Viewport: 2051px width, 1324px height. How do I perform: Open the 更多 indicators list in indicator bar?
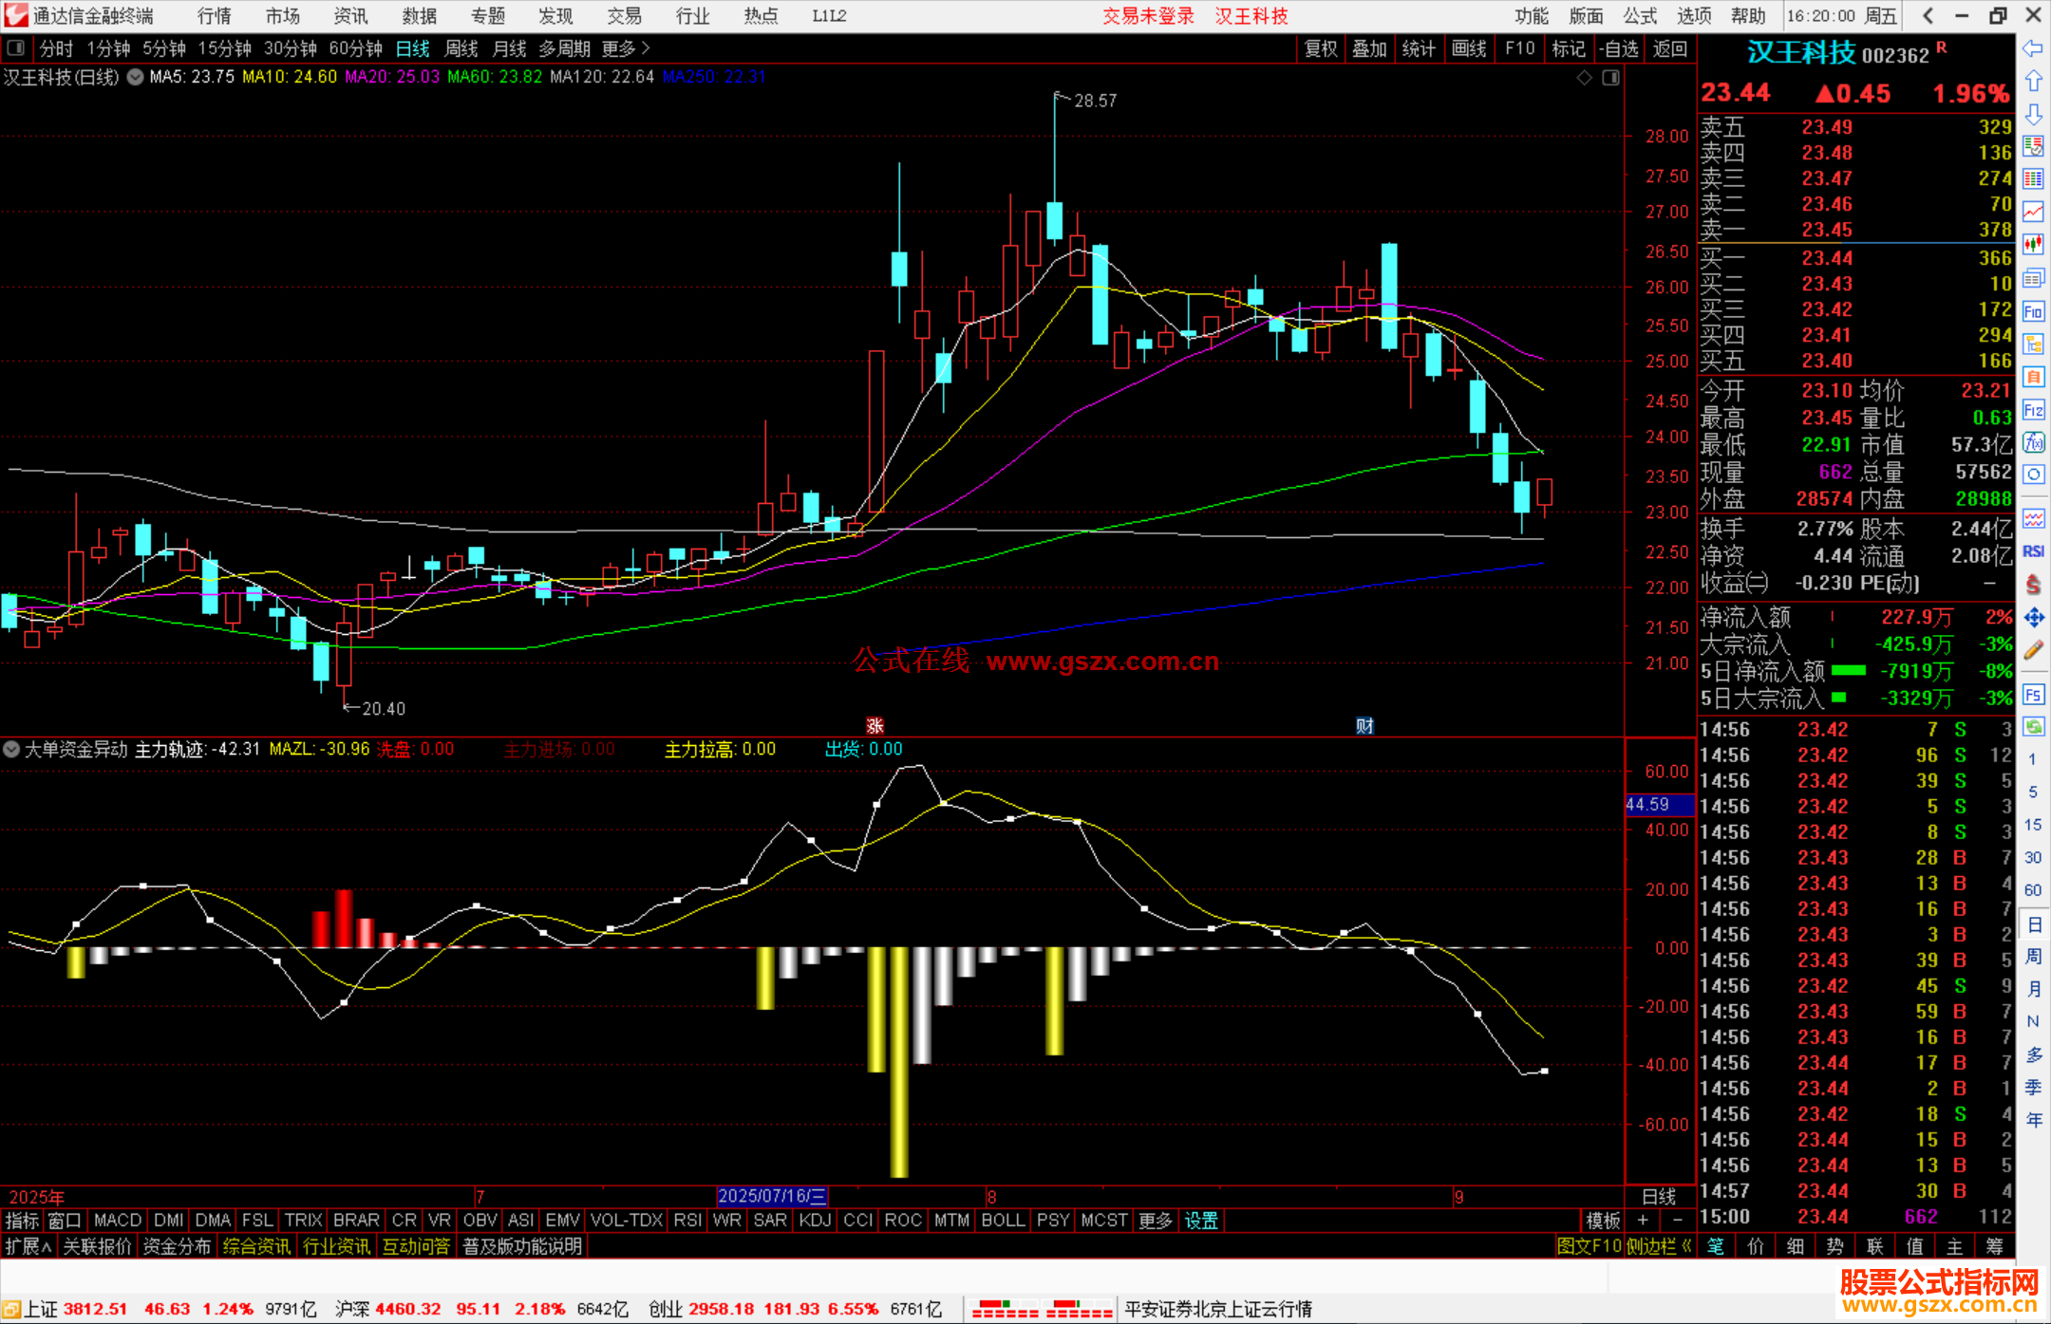pyautogui.click(x=1155, y=1221)
